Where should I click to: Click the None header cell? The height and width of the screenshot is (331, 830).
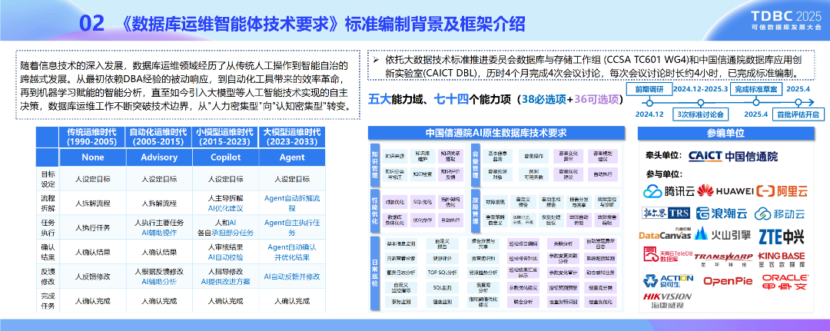click(x=93, y=157)
